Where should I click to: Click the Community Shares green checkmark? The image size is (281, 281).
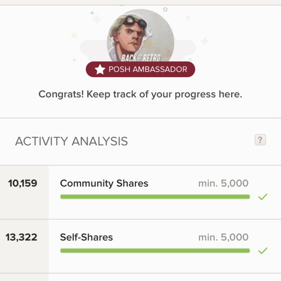263,197
